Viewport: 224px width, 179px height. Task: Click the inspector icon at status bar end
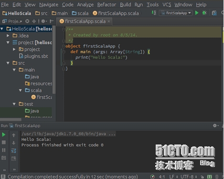click(217, 177)
